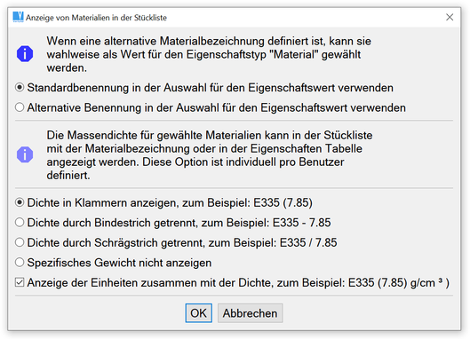The height and width of the screenshot is (339, 470).
Task: Click the application logo icon in title bar
Action: click(18, 17)
